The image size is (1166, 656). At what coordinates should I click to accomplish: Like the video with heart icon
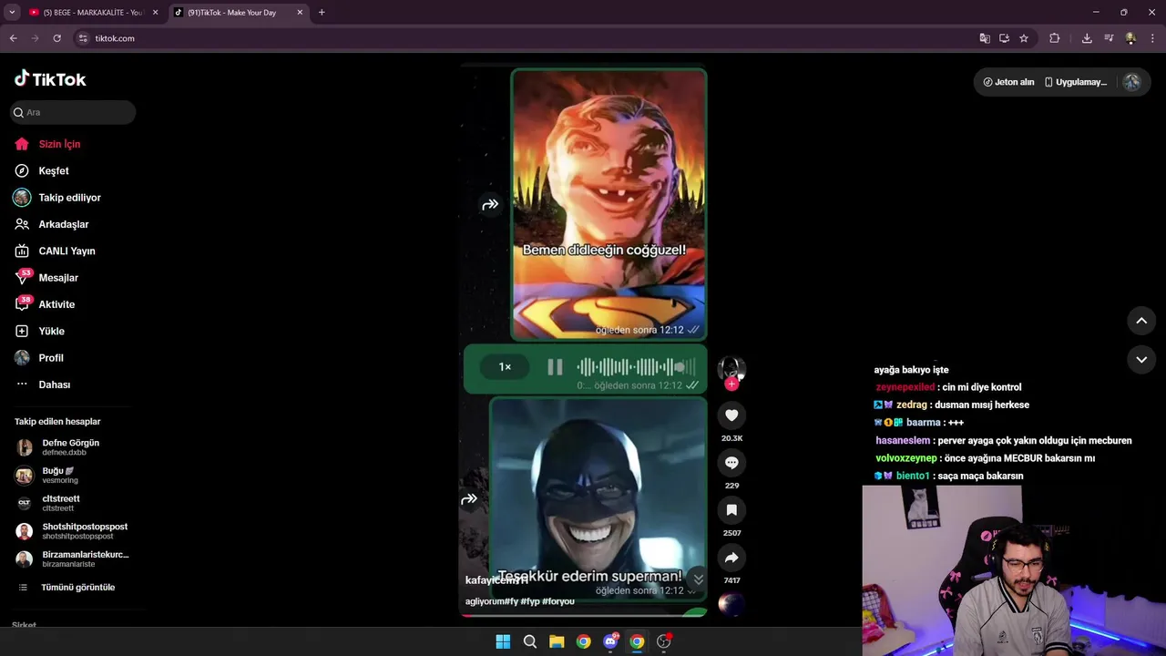731,415
